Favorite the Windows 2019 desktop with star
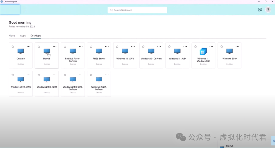 click(x=222, y=47)
